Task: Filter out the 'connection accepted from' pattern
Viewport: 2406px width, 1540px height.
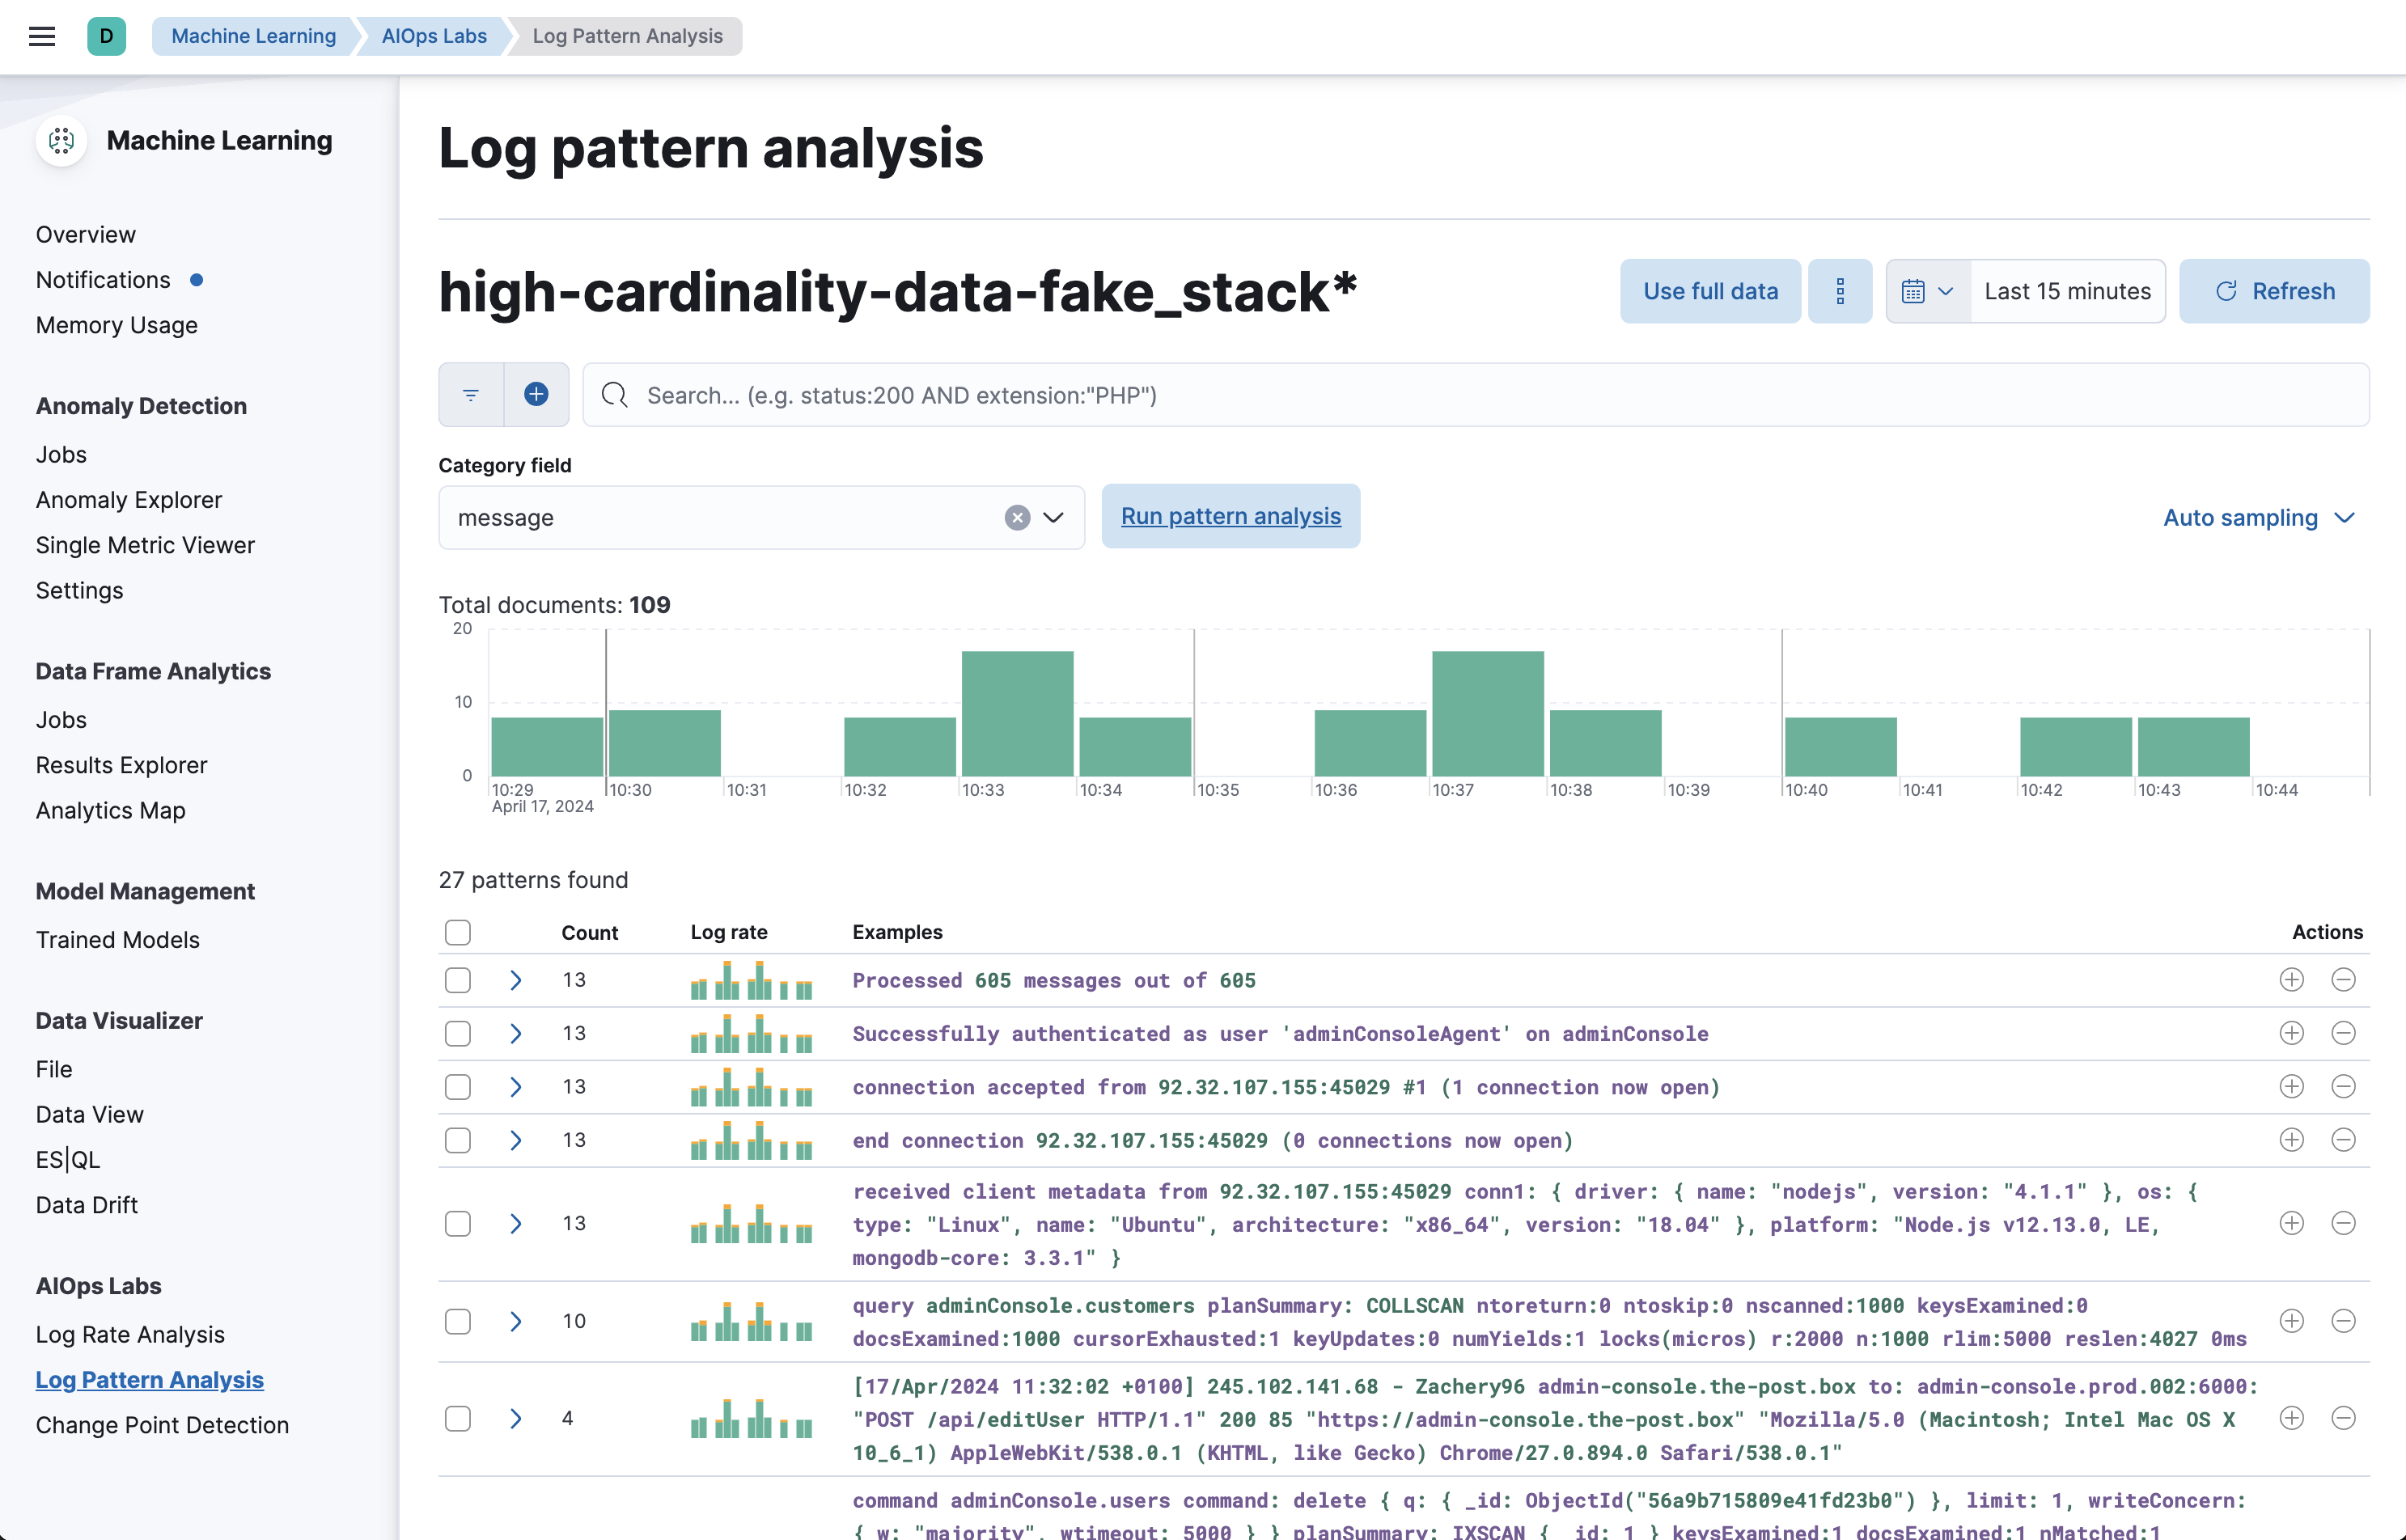Action: [x=2343, y=1087]
